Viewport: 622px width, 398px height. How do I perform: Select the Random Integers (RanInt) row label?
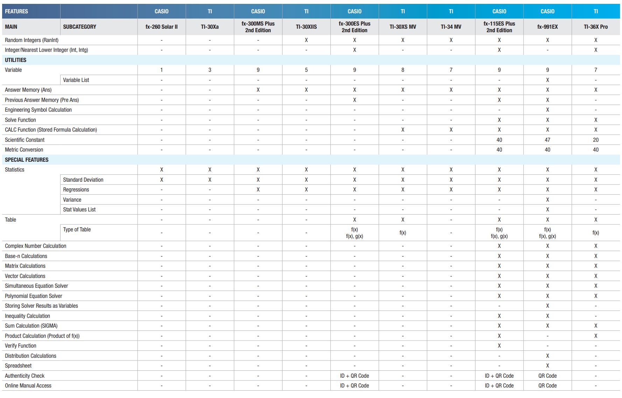32,40
